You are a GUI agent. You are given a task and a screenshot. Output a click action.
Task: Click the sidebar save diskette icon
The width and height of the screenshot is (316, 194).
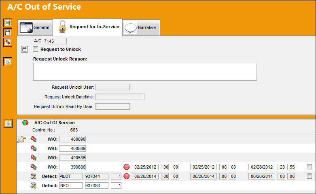(8, 33)
